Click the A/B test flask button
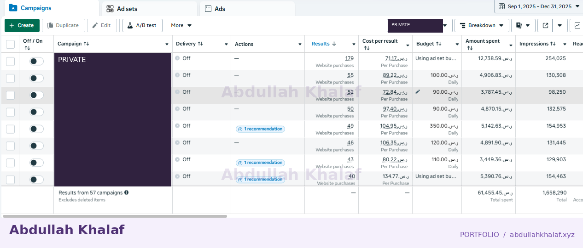583x248 pixels. point(142,26)
